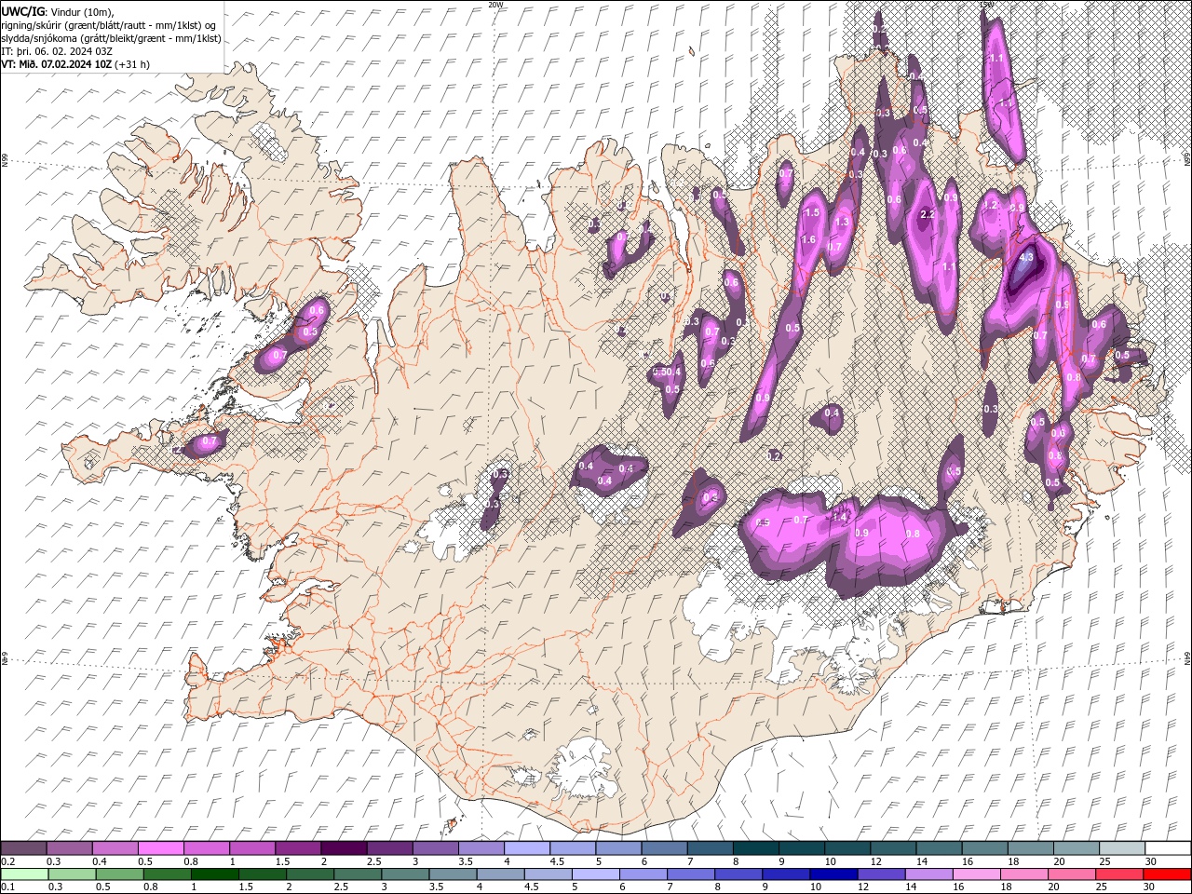Click the upper legend swatch between 1 and 1.5
This screenshot has height=894, width=1192.
coord(252,848)
